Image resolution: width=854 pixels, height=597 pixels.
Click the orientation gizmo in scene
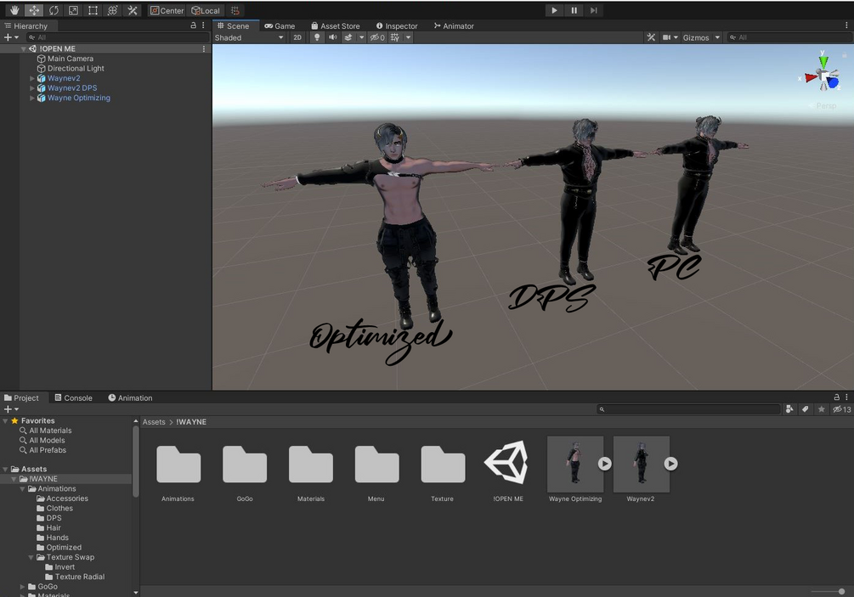pos(823,76)
